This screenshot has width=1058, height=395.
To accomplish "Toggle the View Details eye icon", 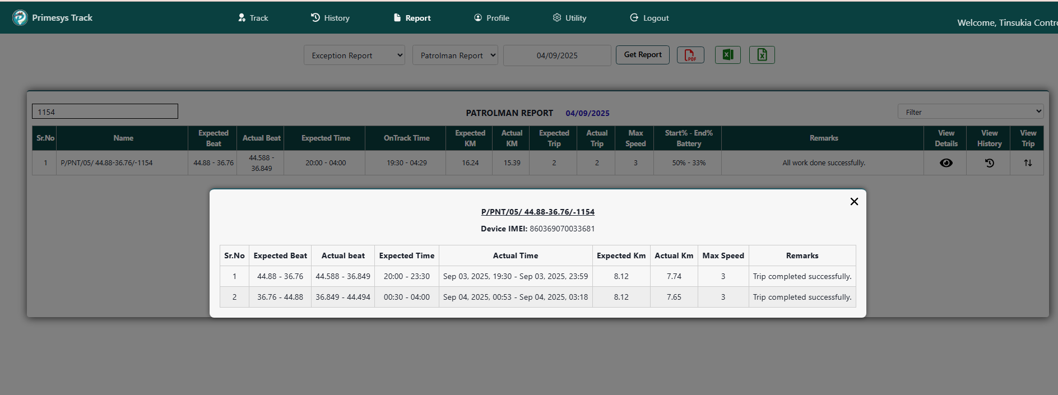I will click(946, 163).
